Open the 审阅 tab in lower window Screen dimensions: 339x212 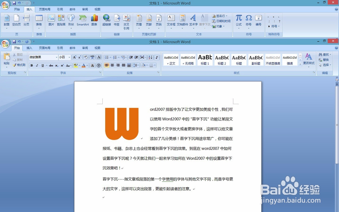(85, 48)
